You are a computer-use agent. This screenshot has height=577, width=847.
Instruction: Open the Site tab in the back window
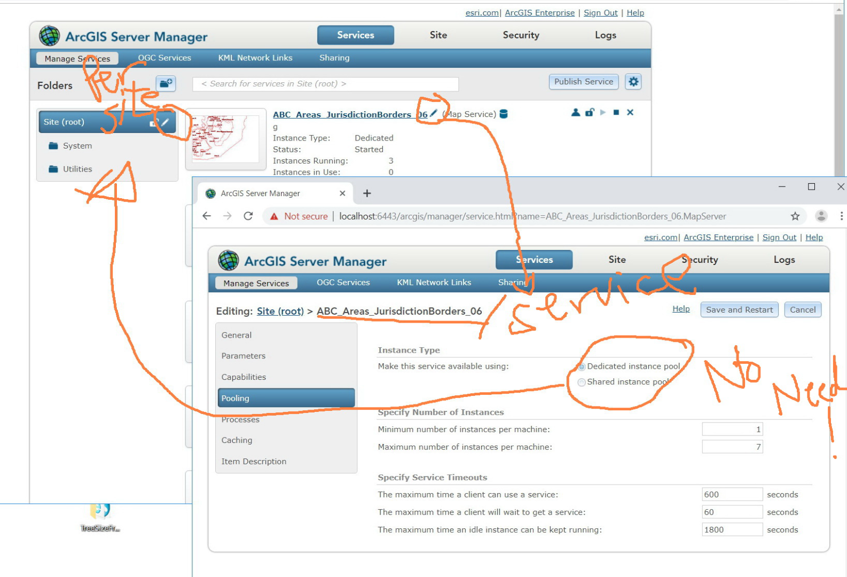pyautogui.click(x=438, y=35)
